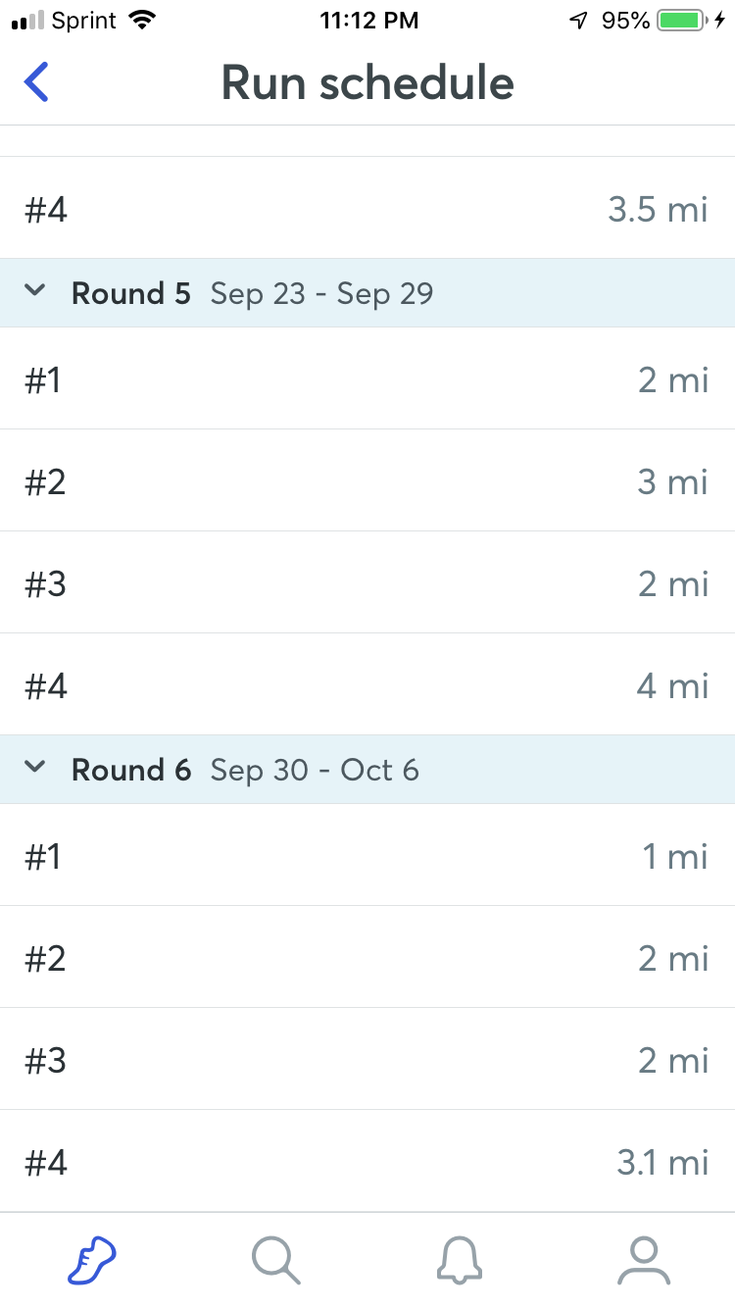Open Round 6 run #1, 1 mi
The image size is (735, 1308).
pyautogui.click(x=367, y=856)
